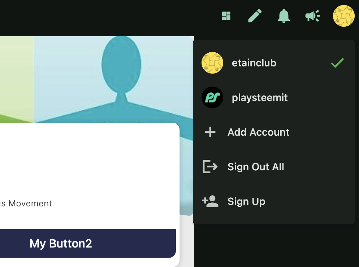Choose Sign Up in the menu
This screenshot has width=359, height=267.
[x=274, y=201]
